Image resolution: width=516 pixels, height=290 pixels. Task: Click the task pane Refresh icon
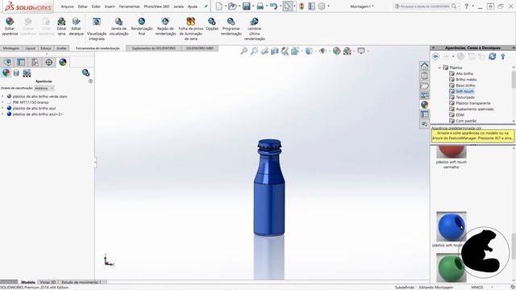point(492,56)
